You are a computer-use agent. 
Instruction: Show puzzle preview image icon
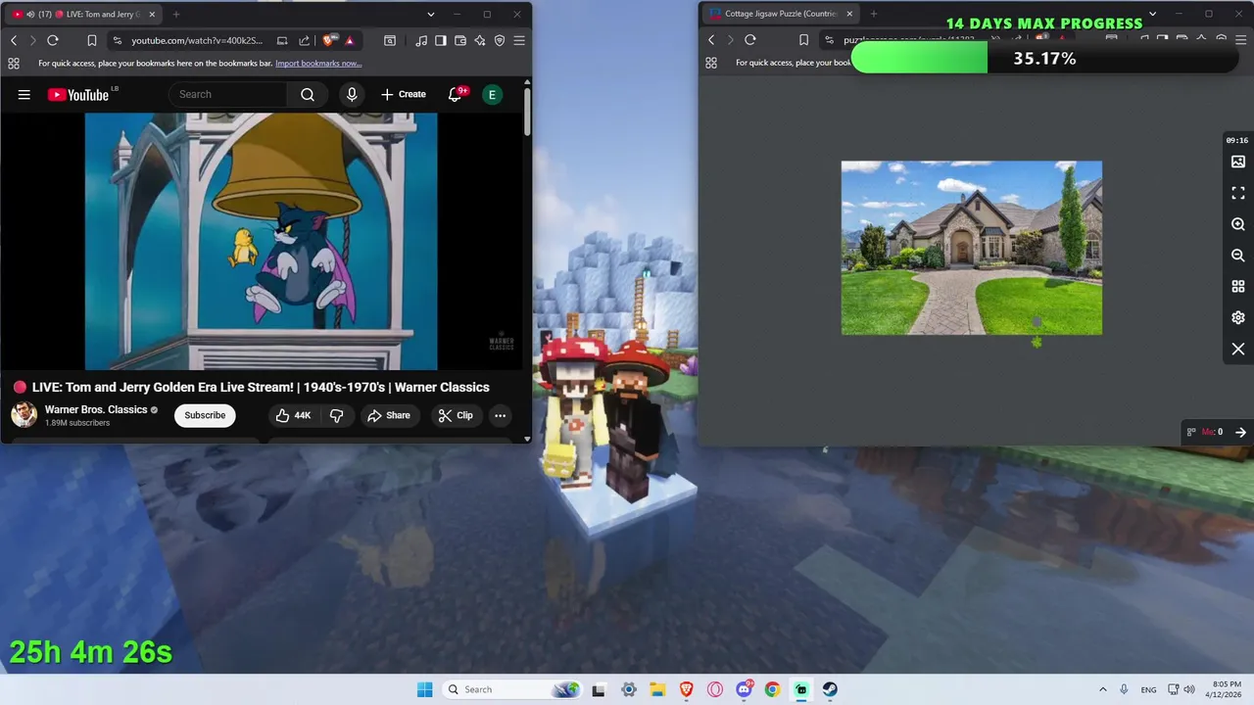1238,162
